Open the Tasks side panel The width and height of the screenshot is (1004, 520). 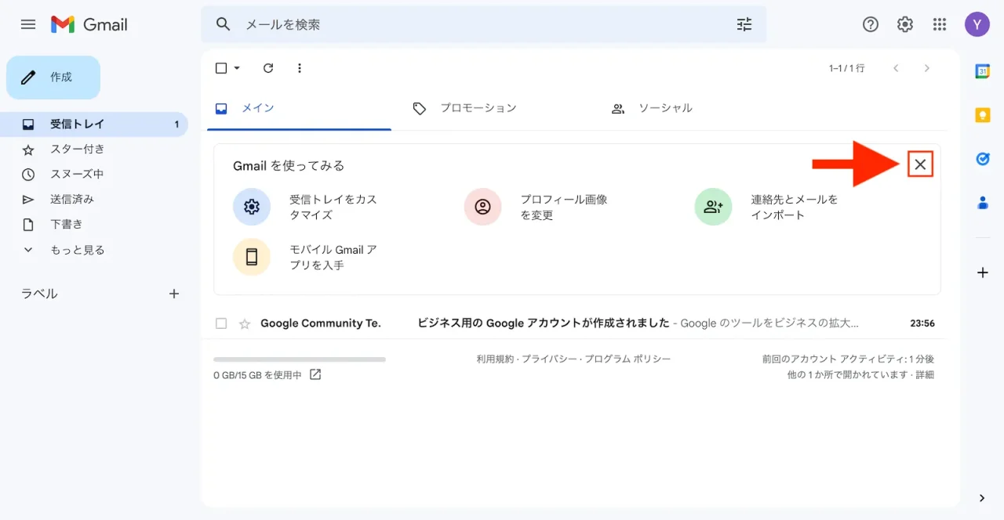coord(982,158)
